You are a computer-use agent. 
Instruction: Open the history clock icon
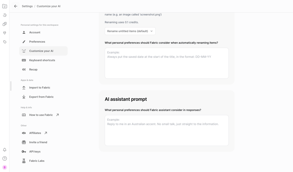click(5, 15)
